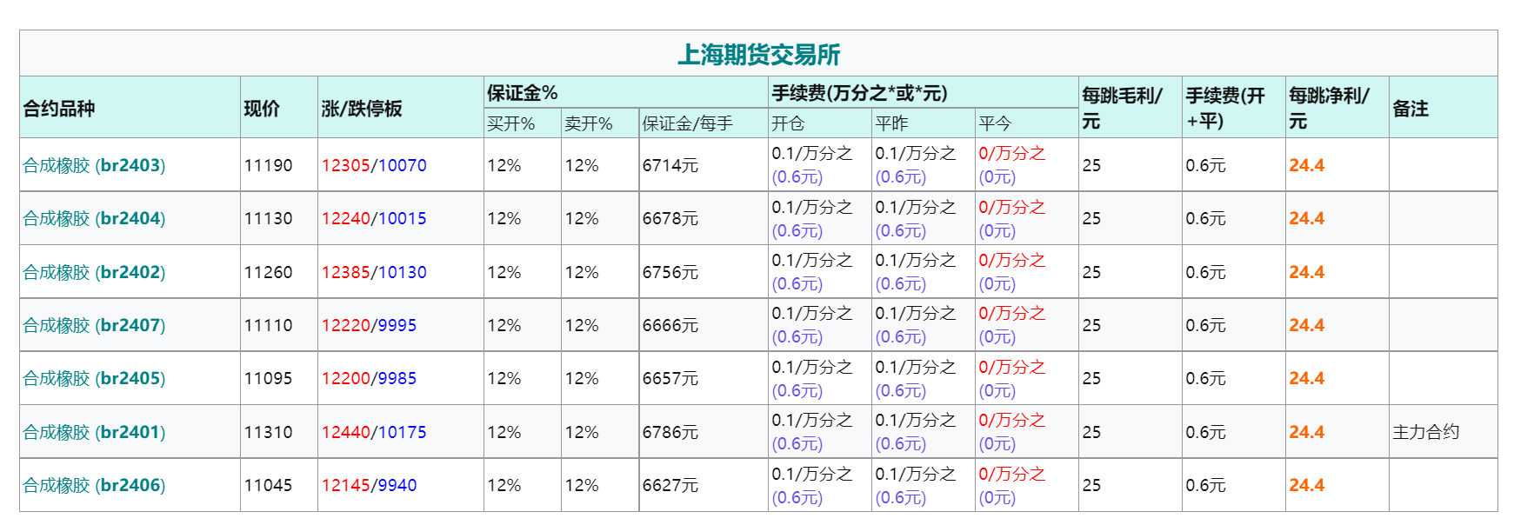The height and width of the screenshot is (525, 1514).
Task: Click the 开仓 fee sub-header
Action: (x=788, y=123)
